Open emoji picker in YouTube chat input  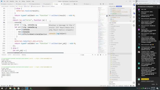coord(139,84)
